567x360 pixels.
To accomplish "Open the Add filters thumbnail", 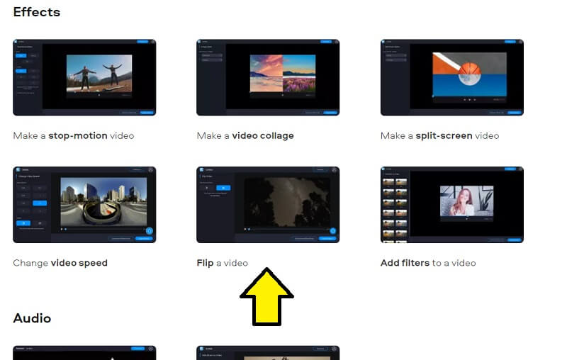I will point(451,205).
